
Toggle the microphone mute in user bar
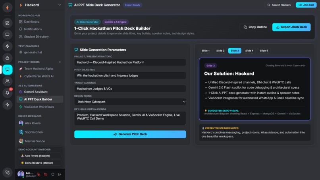pos(39,174)
